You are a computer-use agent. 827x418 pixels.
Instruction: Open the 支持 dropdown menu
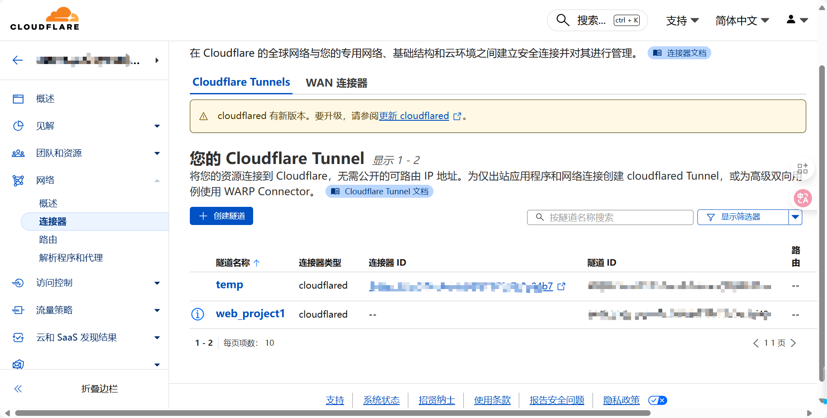click(682, 20)
